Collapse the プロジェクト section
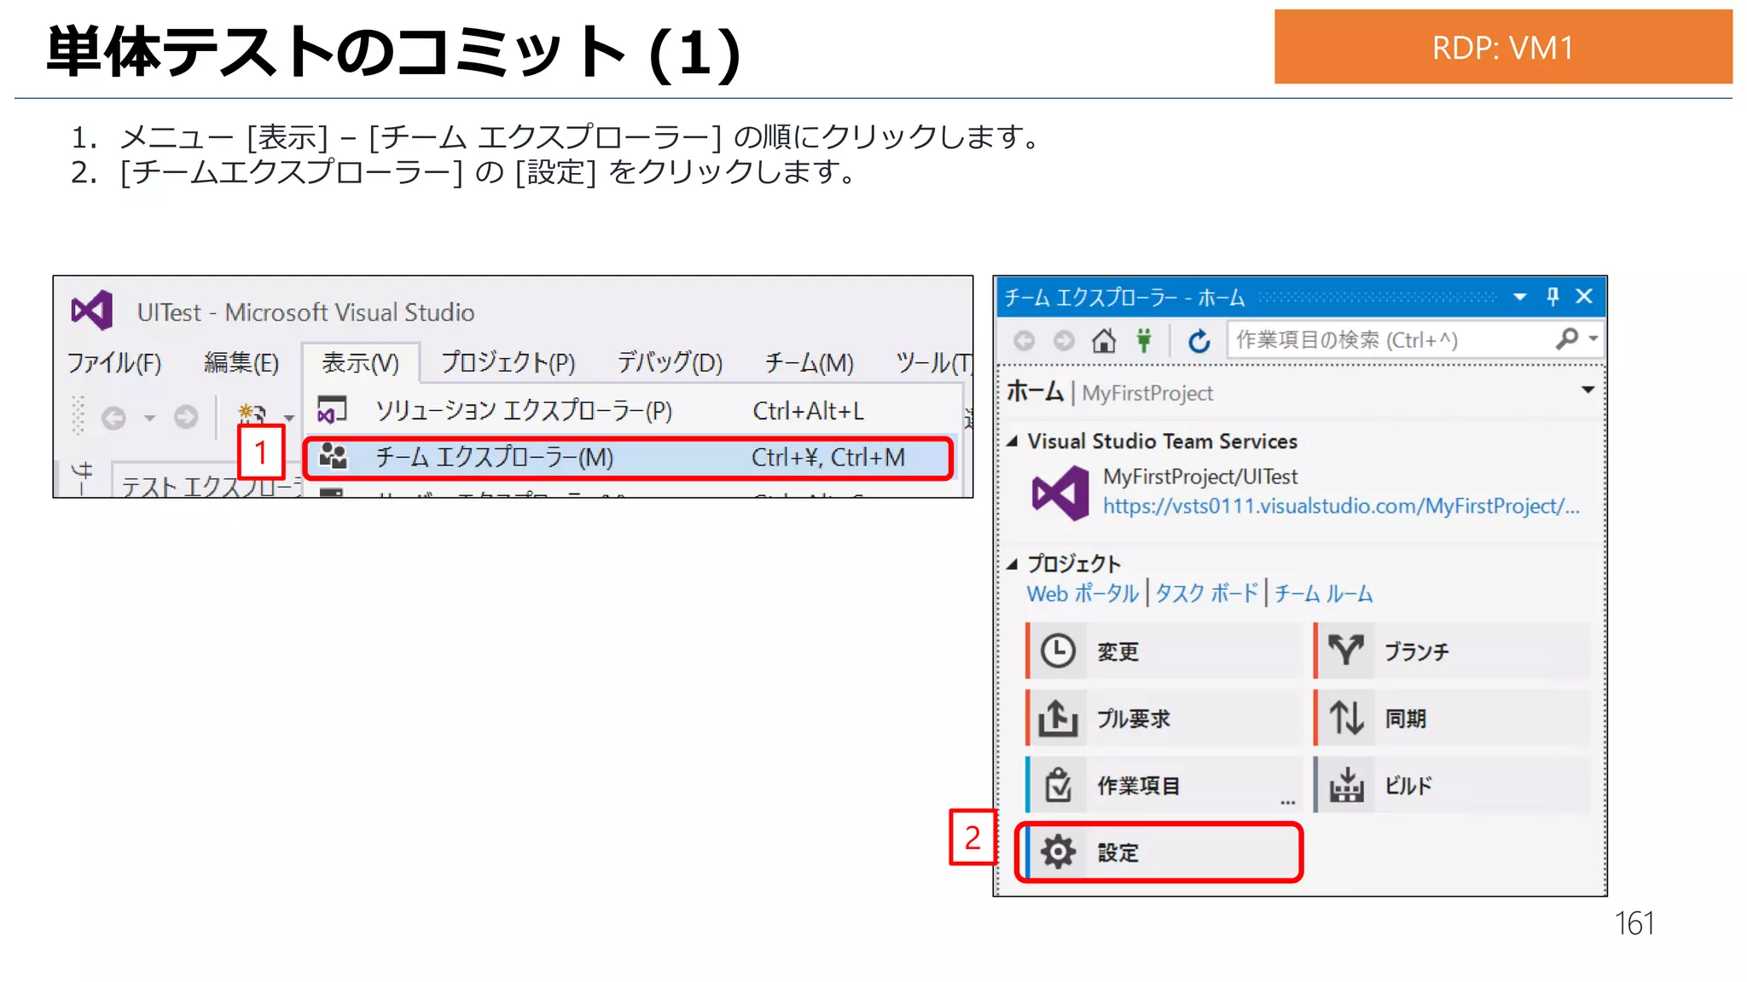Viewport: 1747px width, 982px height. [x=1013, y=564]
